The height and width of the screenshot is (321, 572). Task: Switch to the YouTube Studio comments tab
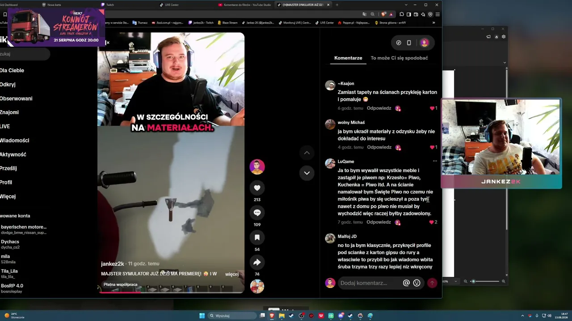click(x=245, y=5)
